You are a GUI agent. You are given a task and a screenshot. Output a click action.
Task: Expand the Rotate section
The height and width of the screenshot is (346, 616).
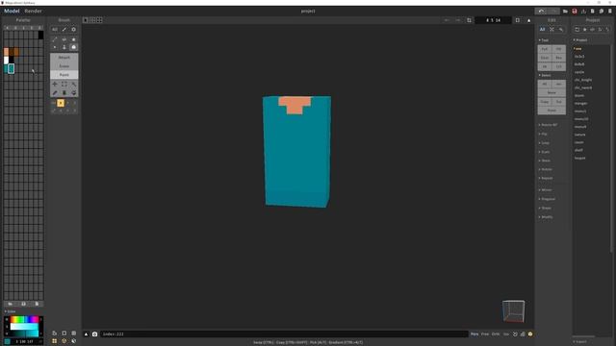pyautogui.click(x=546, y=169)
